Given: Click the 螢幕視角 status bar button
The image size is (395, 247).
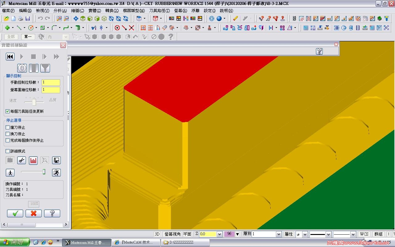Looking at the screenshot, I should coord(173,234).
